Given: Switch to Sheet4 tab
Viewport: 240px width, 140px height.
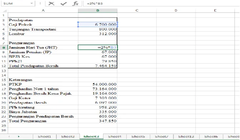Looking at the screenshot, I should [x=115, y=136].
